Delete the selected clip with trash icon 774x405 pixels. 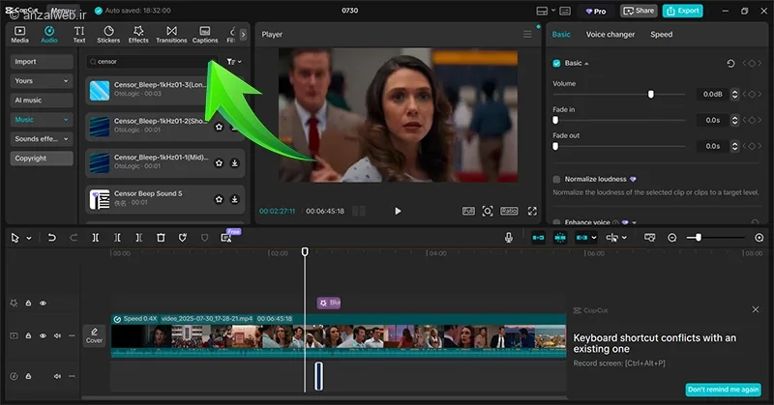click(x=161, y=238)
